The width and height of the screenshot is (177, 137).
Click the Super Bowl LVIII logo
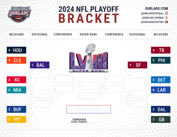[x=88, y=58]
